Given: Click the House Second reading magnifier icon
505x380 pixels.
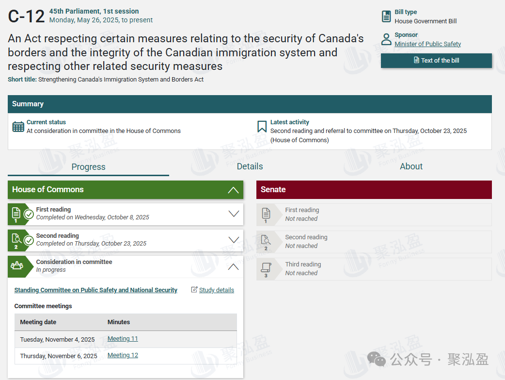Looking at the screenshot, I should coord(16,239).
